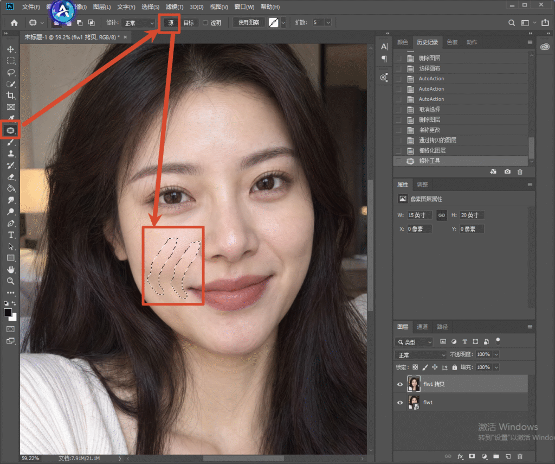Click the 目标 button
Viewport: 555px width, 464px height.
[189, 23]
